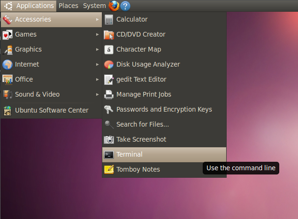
Task: Select the Accessories category label
Action: (33, 19)
